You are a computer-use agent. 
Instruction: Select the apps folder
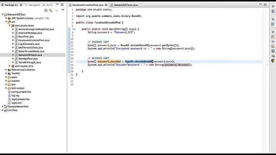point(14,77)
